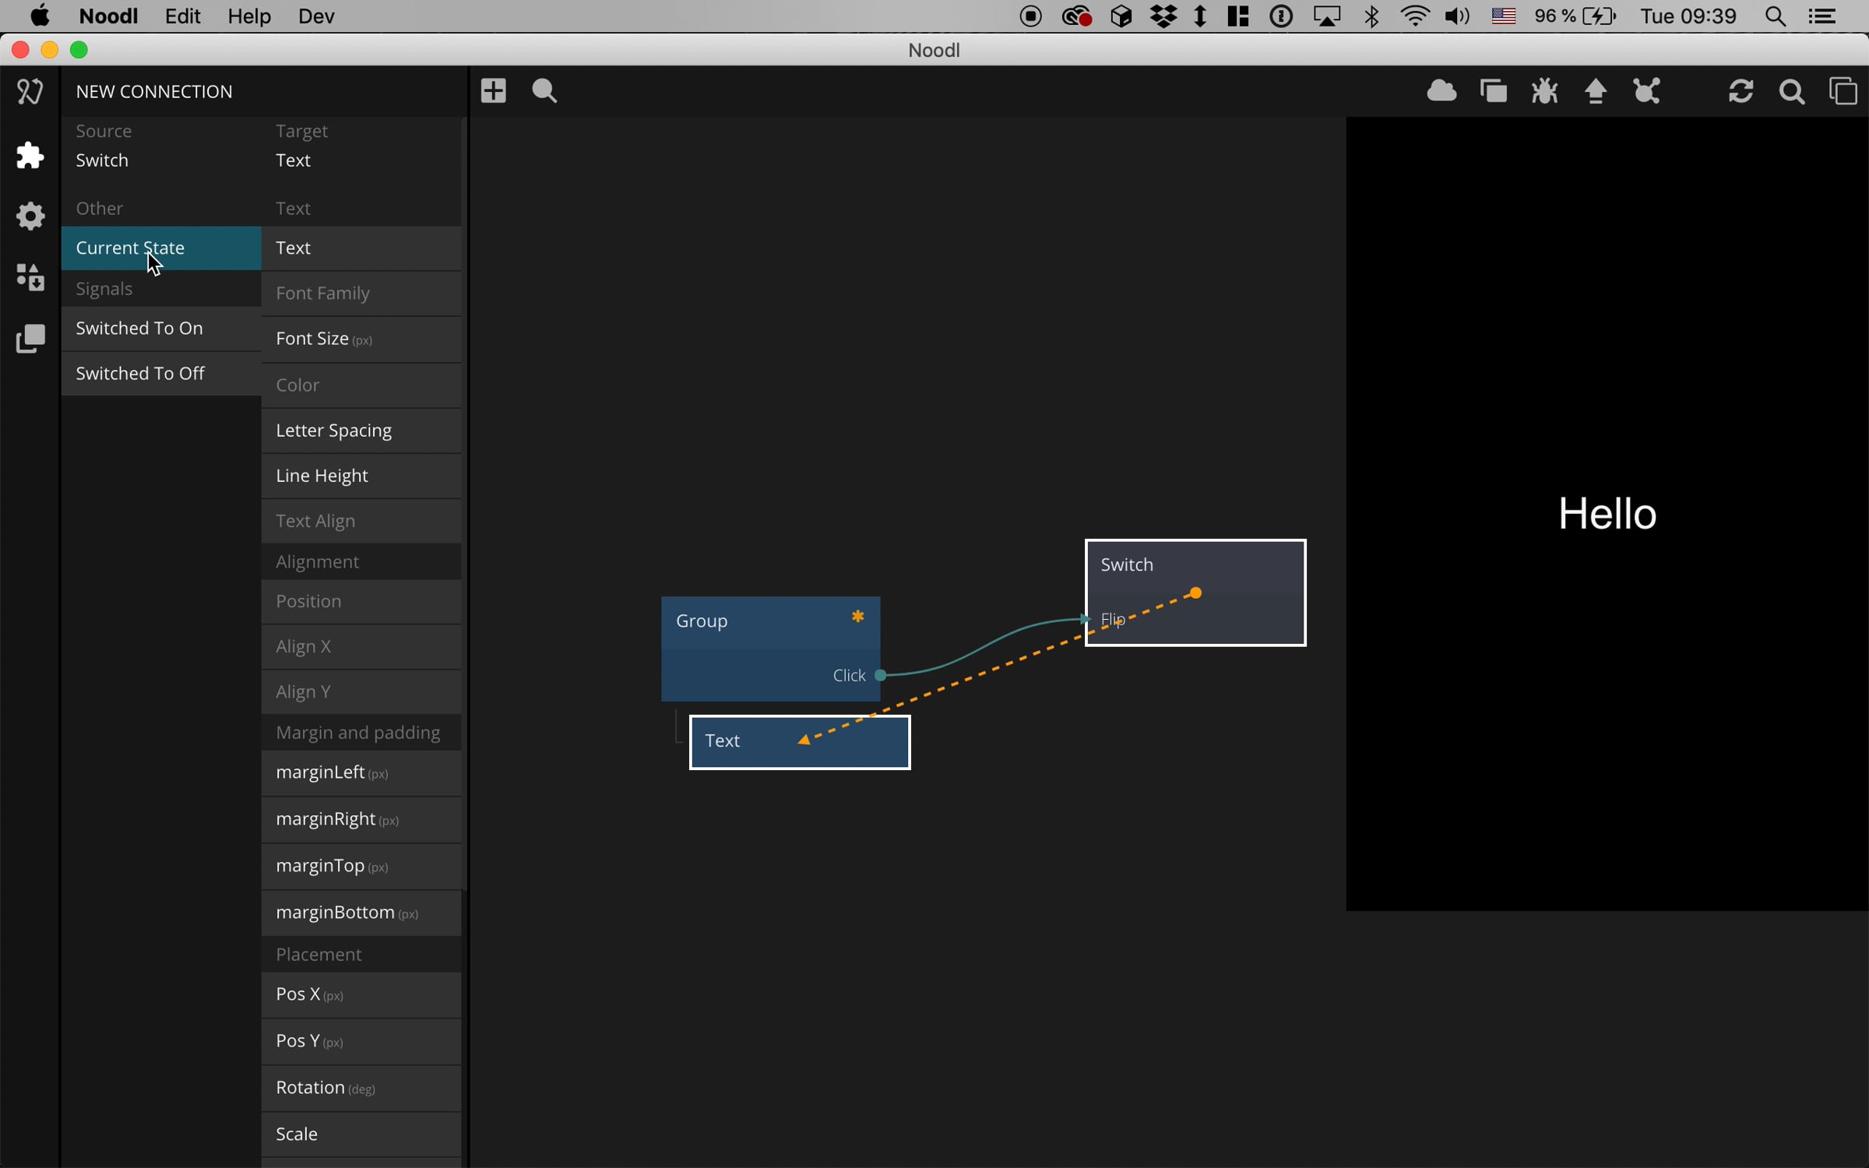Screen dimensions: 1869x1168
Task: Click the share nodes icon in toolbar
Action: (x=1647, y=91)
